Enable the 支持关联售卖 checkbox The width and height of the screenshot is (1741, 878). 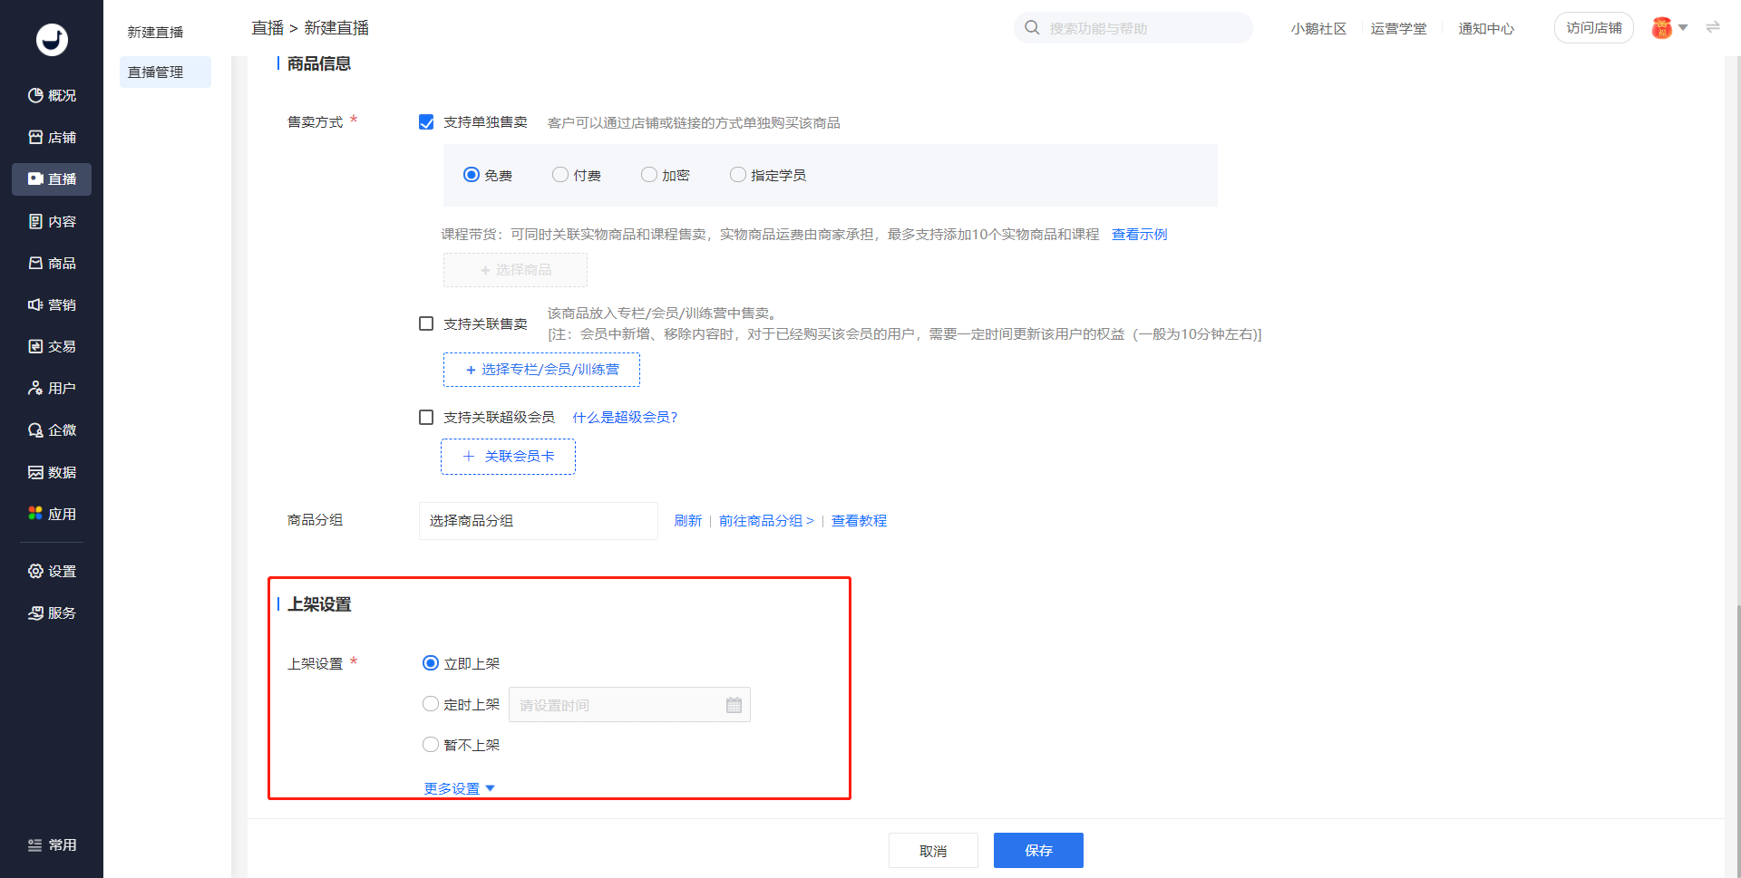pyautogui.click(x=426, y=323)
